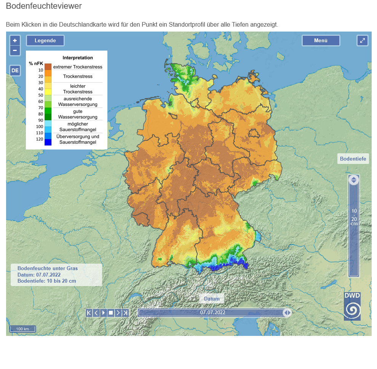Jump to first date in timeline
Image resolution: width=377 pixels, height=369 pixels.
click(x=89, y=313)
